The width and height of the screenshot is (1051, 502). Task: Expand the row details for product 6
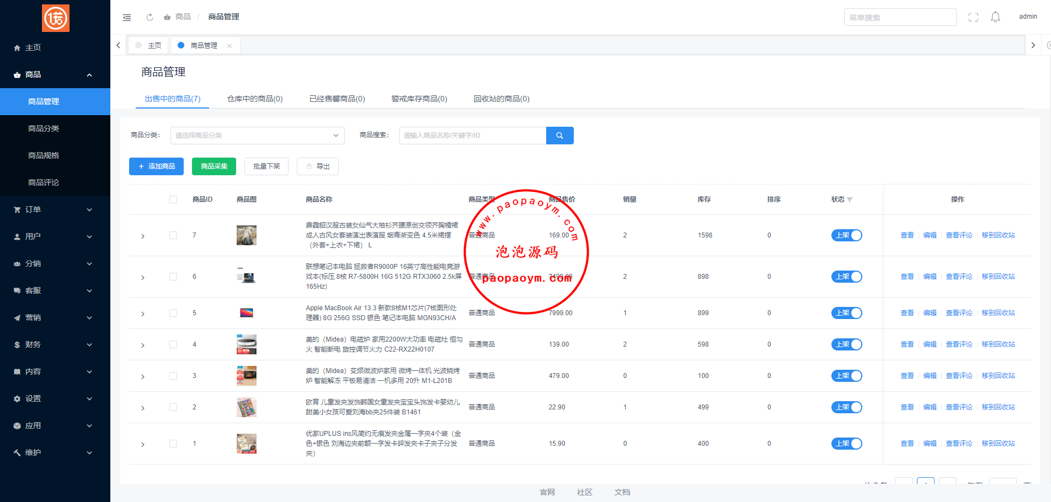point(143,277)
